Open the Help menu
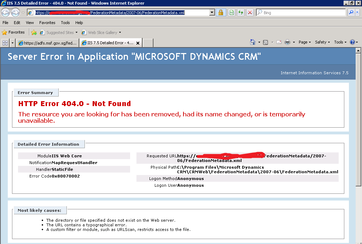 [79, 23]
